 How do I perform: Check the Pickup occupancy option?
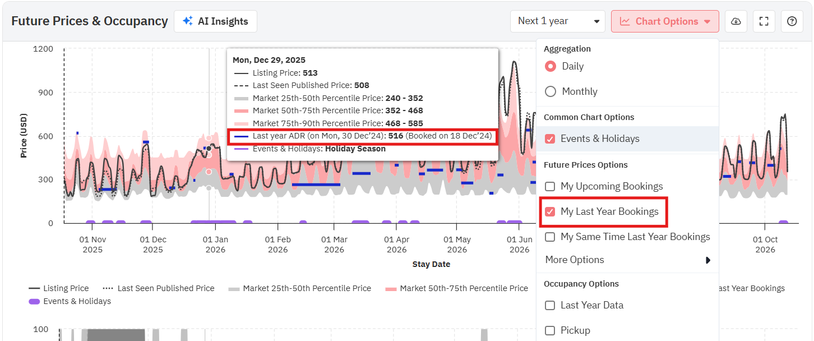550,330
